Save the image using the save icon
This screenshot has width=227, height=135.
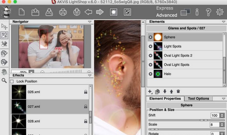point(49,12)
